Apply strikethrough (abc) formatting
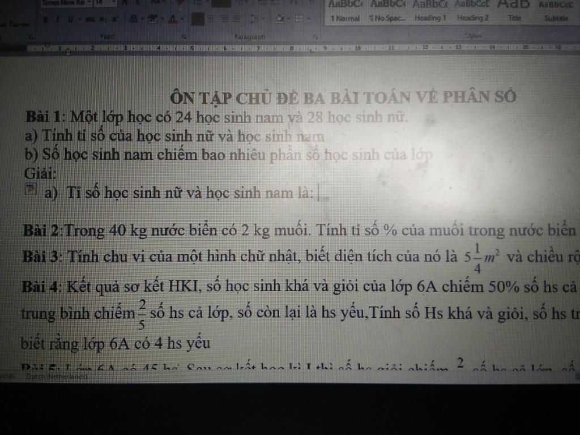Viewport: 580px width, 435px height. 90,19
